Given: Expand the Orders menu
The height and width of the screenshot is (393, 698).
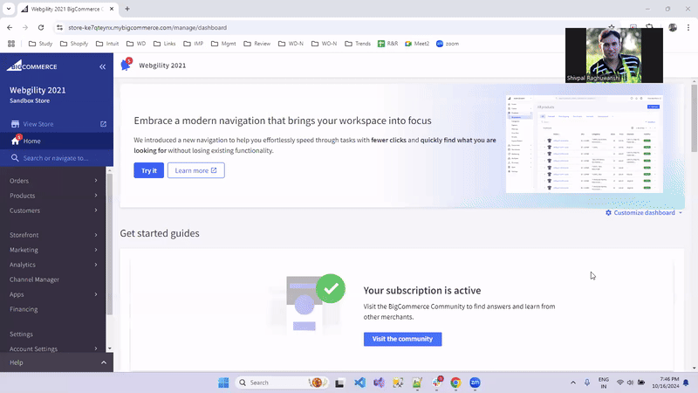Looking at the screenshot, I should click(52, 181).
